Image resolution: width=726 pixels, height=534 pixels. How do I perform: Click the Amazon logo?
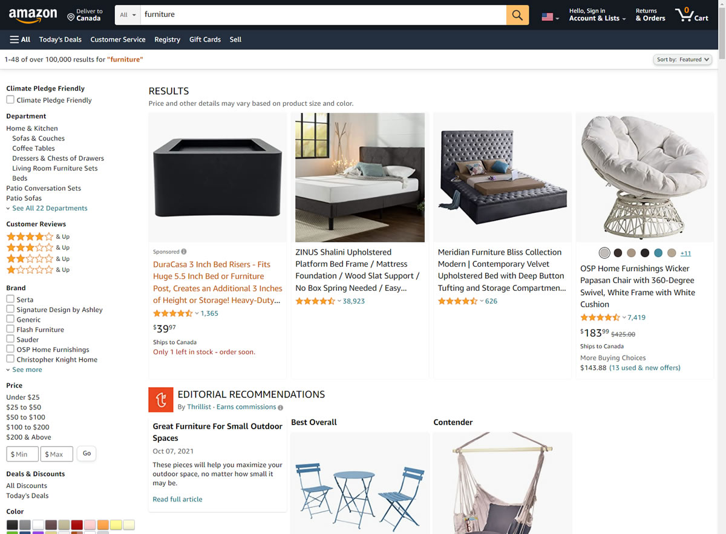pos(33,15)
